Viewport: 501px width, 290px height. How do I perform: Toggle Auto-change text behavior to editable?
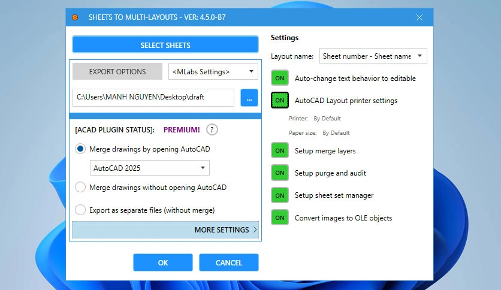(280, 78)
